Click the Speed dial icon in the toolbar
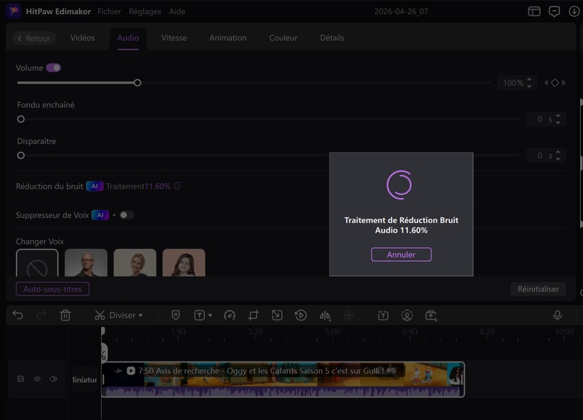Screen dimensions: 583x420 [x=229, y=316]
